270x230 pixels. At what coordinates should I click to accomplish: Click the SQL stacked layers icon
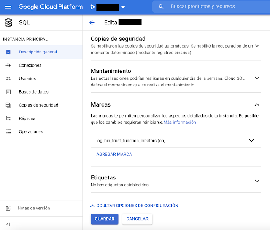(8, 23)
